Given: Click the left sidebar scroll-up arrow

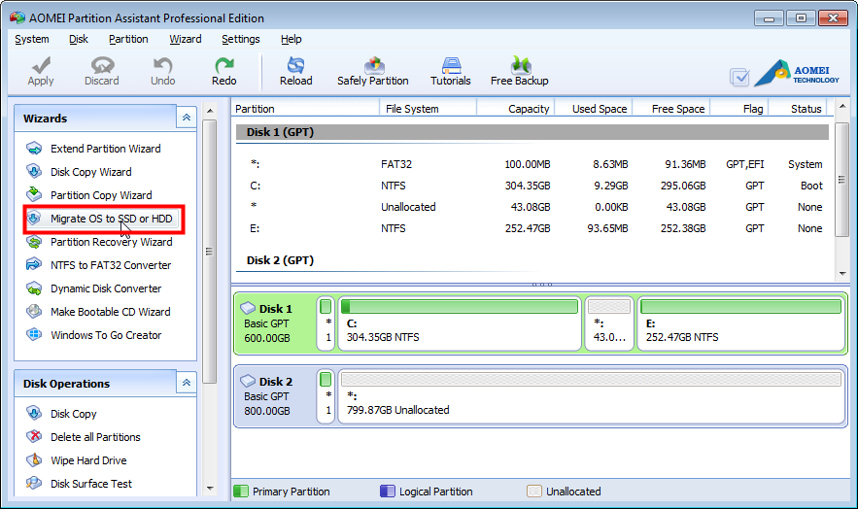Looking at the screenshot, I should point(210,111).
